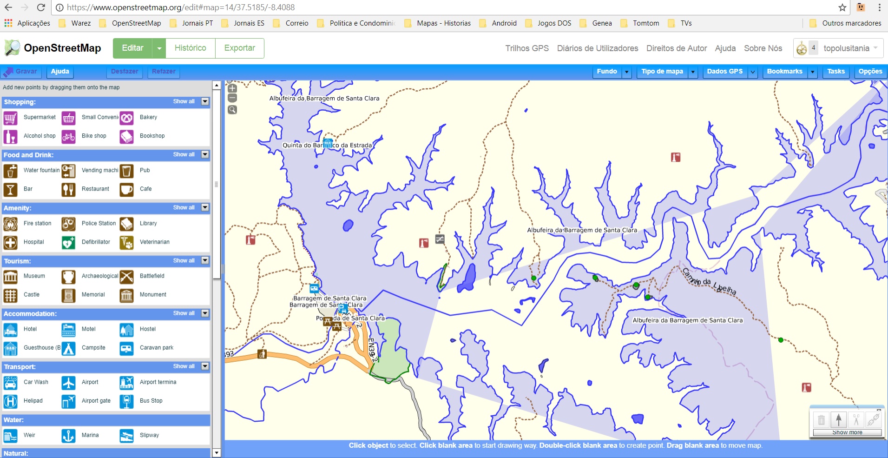The image size is (888, 458).
Task: Choose the Weir icon
Action: pos(11,436)
